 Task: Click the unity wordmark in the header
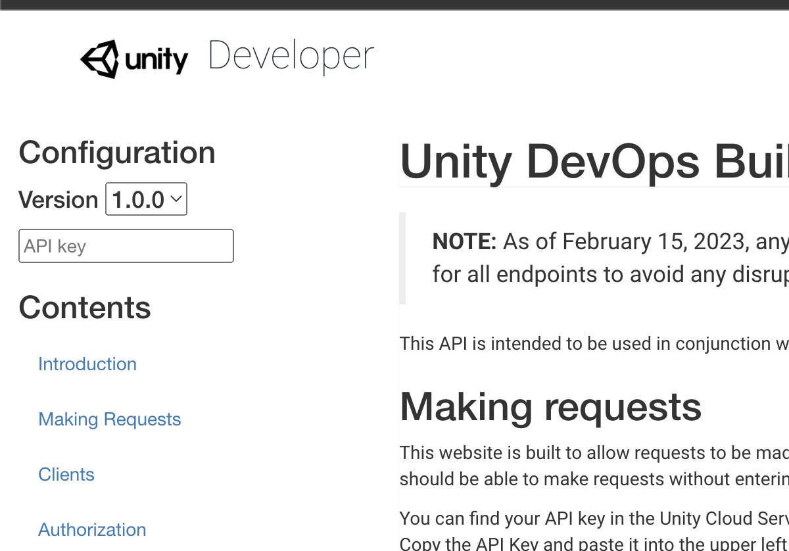(x=156, y=60)
